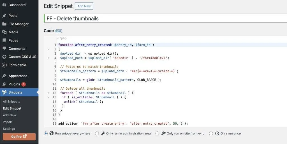
Task: Select the Only run once option
Action: 211,133
